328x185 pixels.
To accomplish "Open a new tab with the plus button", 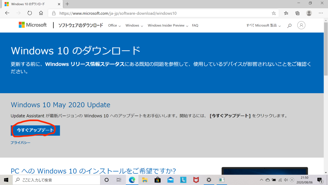I will [x=67, y=4].
